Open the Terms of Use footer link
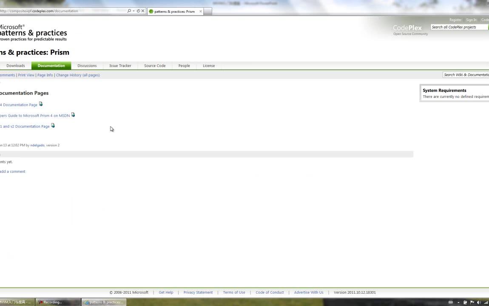Screen dimensions: 489x306 click(x=234, y=292)
